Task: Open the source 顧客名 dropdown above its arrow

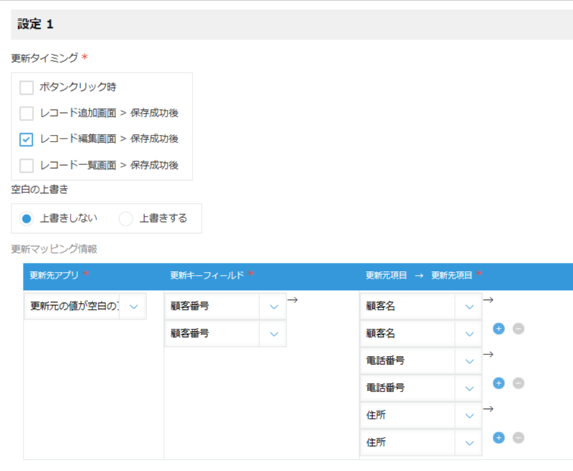Action: 421,306
